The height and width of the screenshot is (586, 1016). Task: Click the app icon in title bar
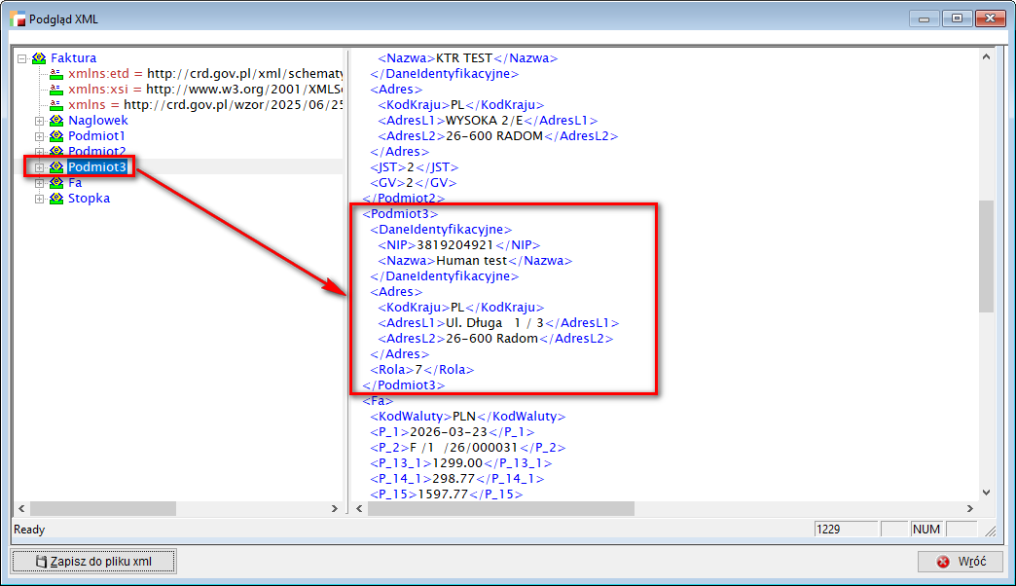pyautogui.click(x=17, y=19)
